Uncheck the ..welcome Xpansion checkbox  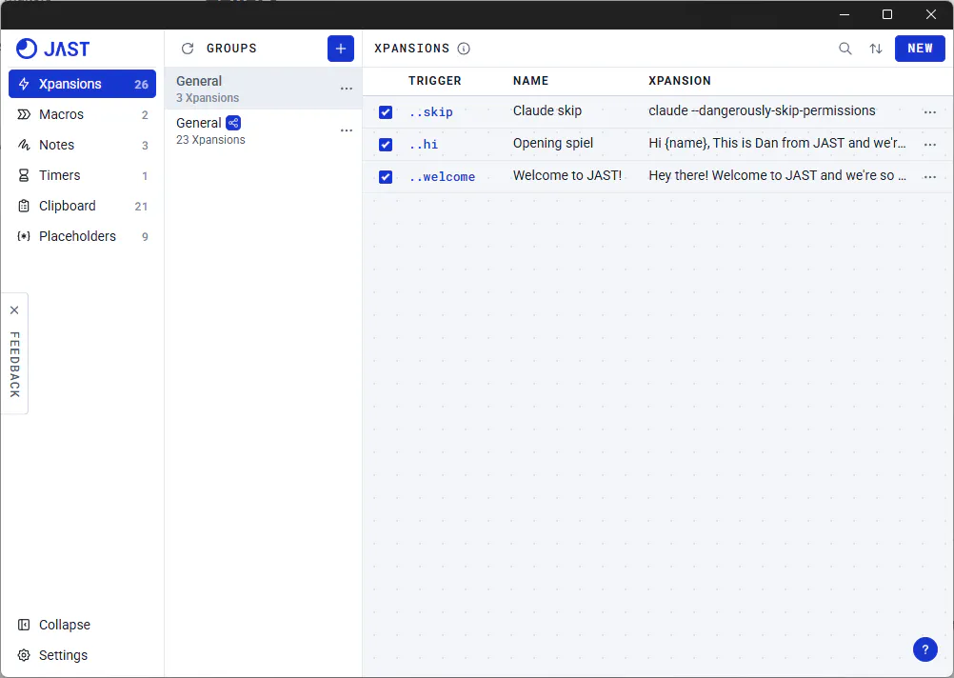[386, 176]
